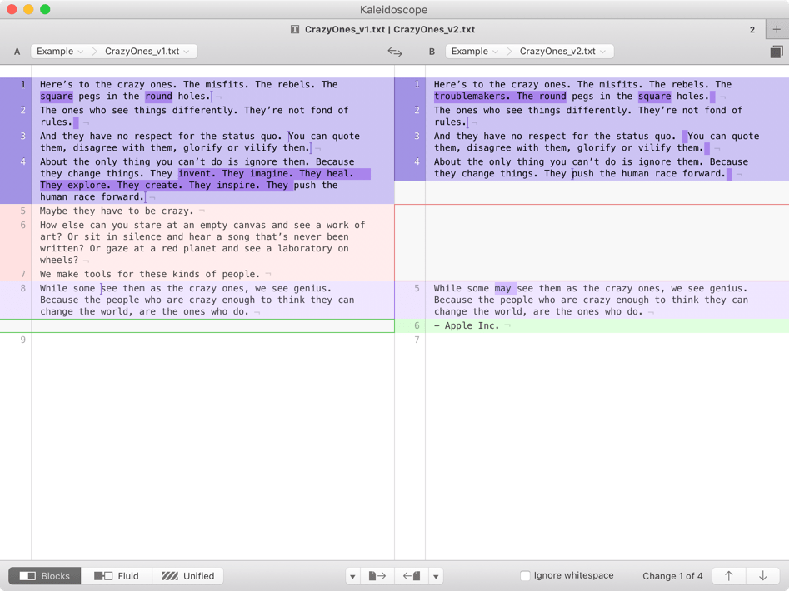Click the stacked documents icon at top right
This screenshot has width=789, height=591.
tap(776, 52)
